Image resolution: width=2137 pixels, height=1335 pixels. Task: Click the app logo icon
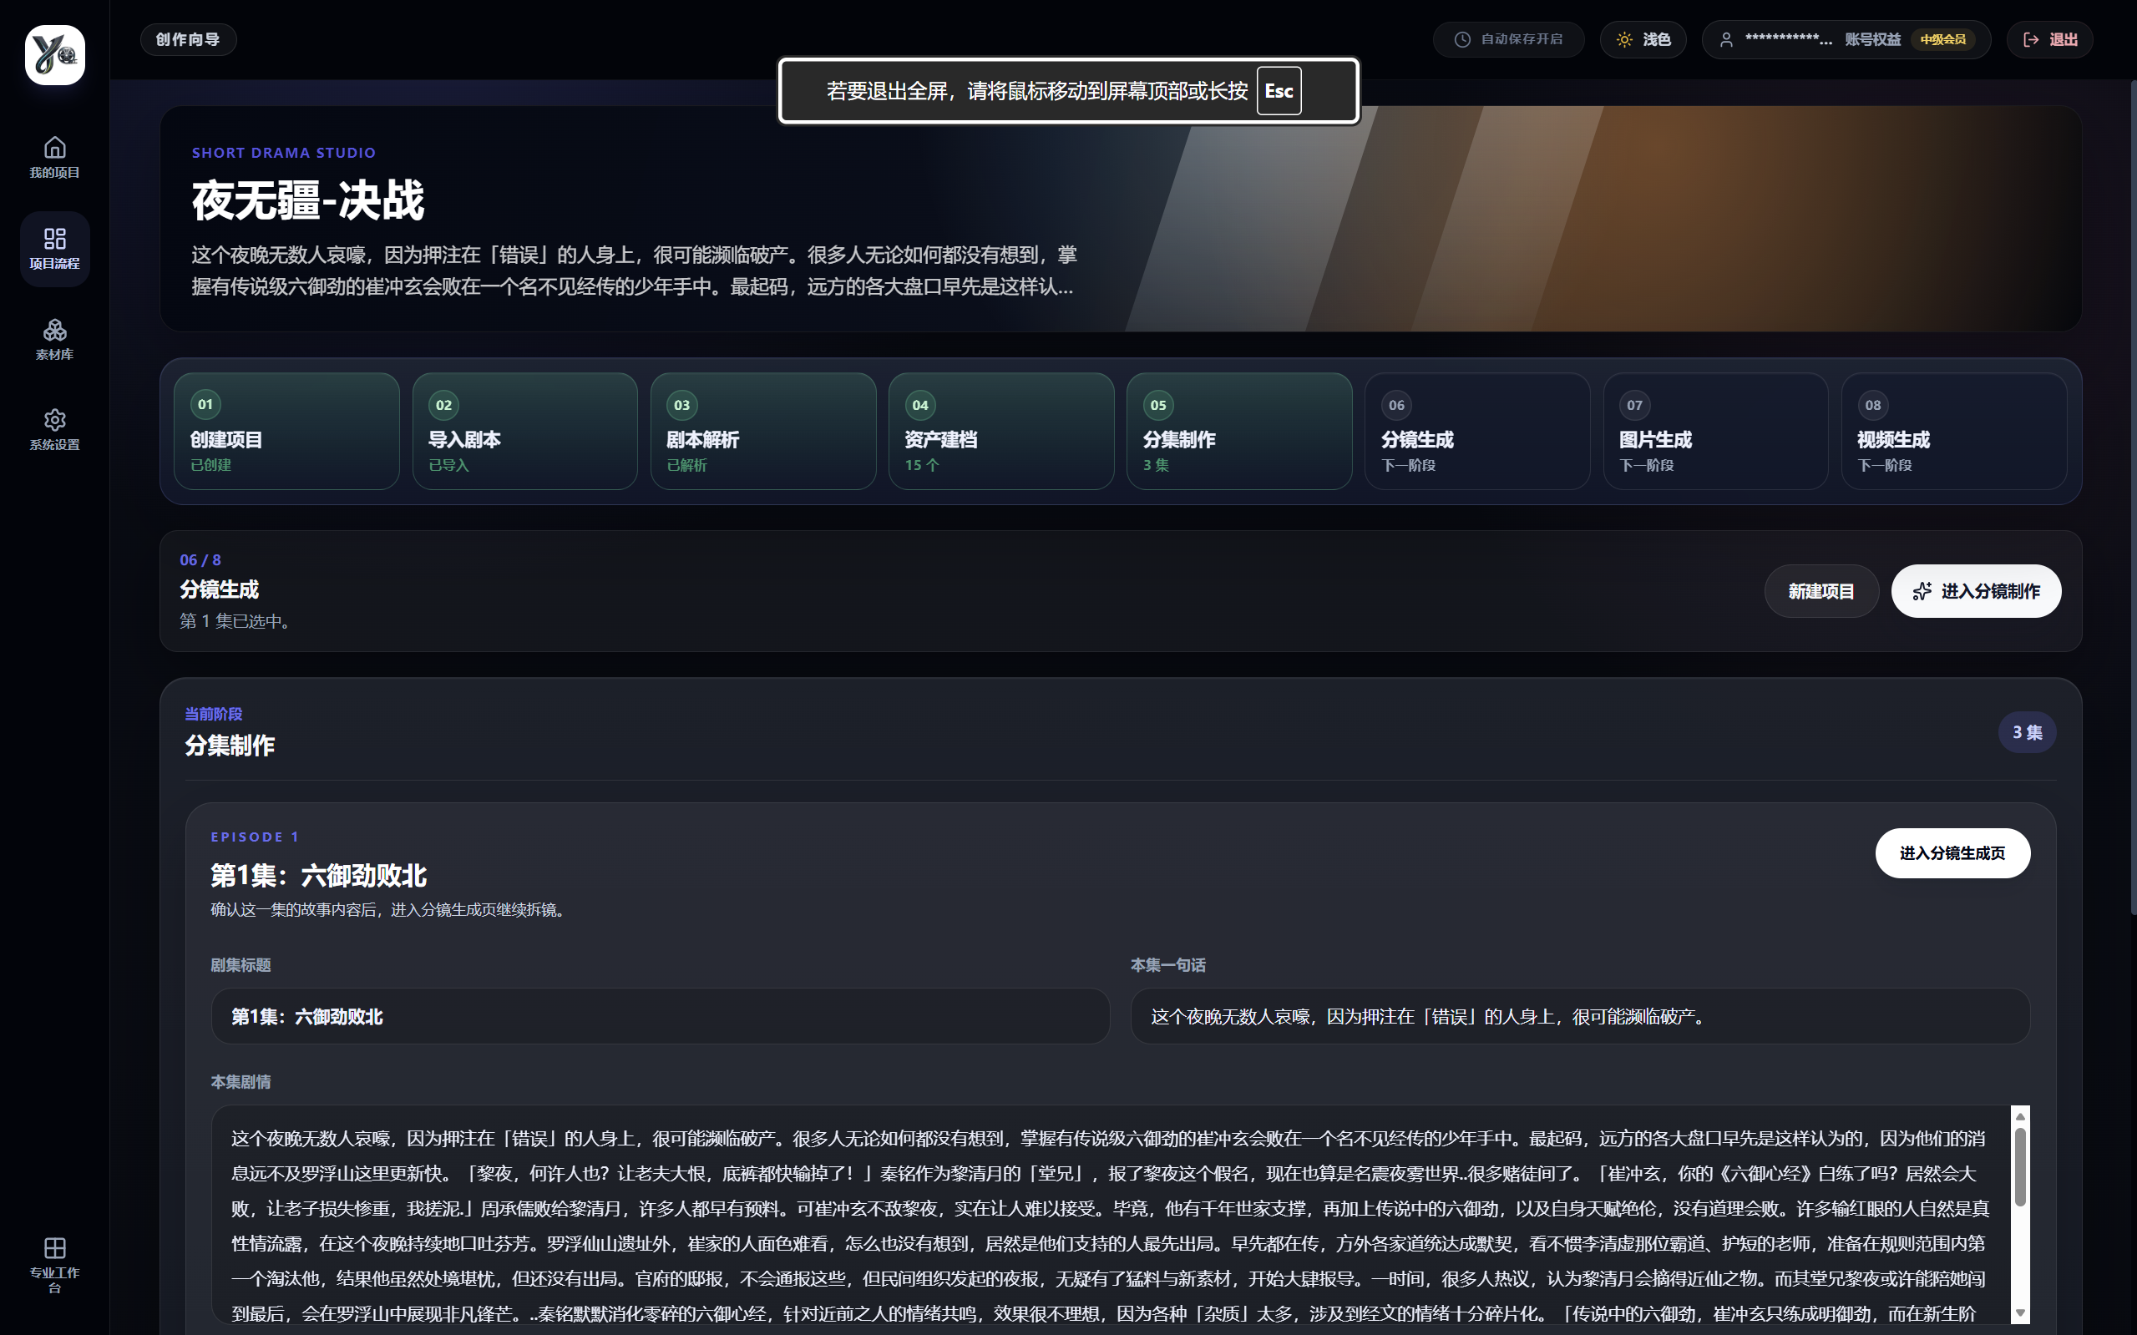55,55
